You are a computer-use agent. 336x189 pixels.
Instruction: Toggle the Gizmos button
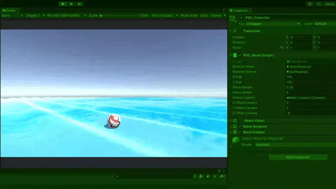pyautogui.click(x=216, y=16)
